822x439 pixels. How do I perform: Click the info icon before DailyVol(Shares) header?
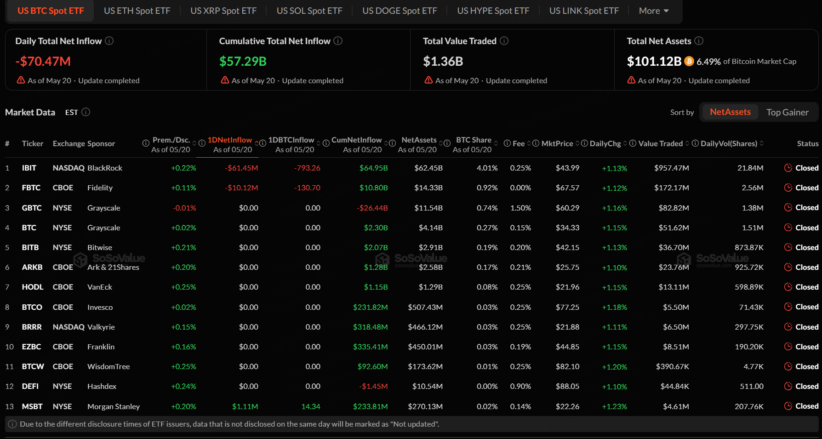coord(695,143)
